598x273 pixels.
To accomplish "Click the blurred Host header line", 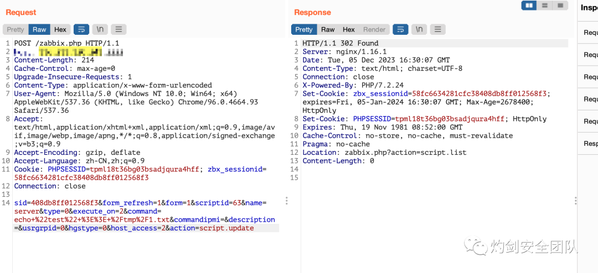I will click(69, 51).
